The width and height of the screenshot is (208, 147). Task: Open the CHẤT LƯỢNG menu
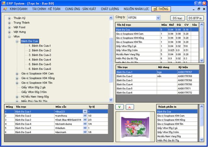110,9
